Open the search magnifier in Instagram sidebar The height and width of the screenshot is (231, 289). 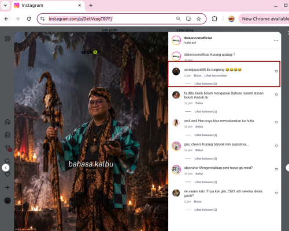[8, 161]
